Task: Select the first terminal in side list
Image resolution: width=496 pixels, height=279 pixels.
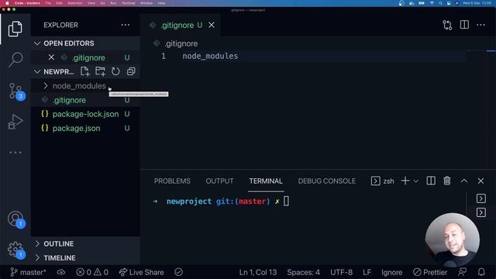Action: tap(481, 198)
